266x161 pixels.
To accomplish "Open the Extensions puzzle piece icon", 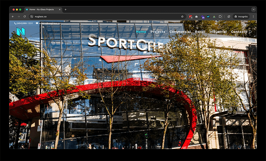I will 220,16.
